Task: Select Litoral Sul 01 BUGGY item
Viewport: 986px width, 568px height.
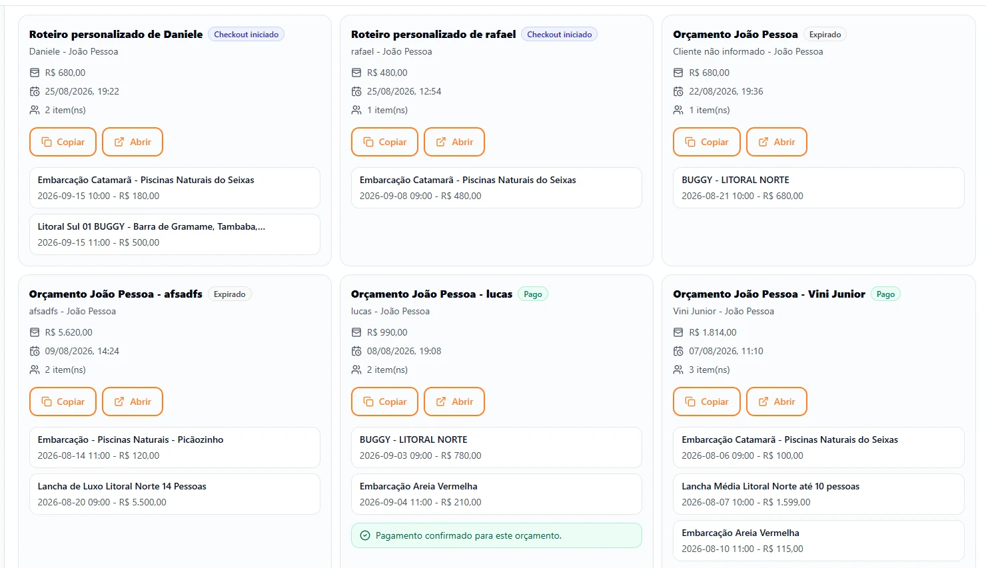Action: 175,234
